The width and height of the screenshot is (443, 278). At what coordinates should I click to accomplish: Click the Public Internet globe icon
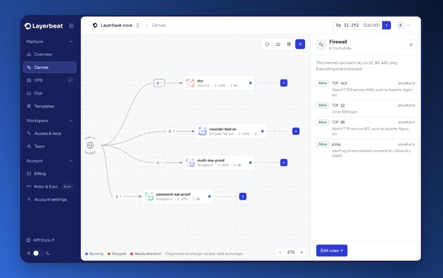[90, 145]
